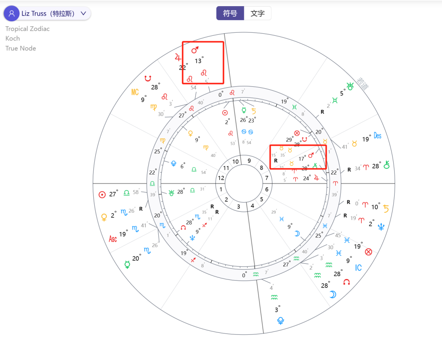Viewport: 442px width, 343px height.
Task: Select inner Venus glyph at 9° Virgo
Action: coord(191,133)
